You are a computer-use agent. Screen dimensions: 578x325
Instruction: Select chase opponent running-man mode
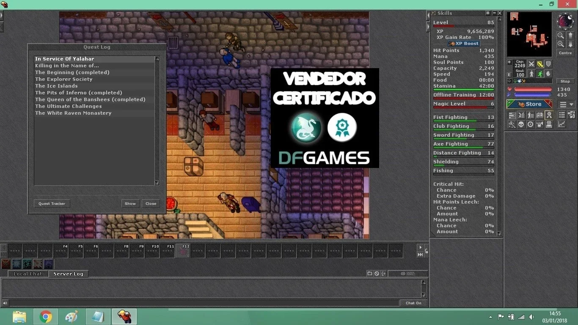click(x=540, y=74)
